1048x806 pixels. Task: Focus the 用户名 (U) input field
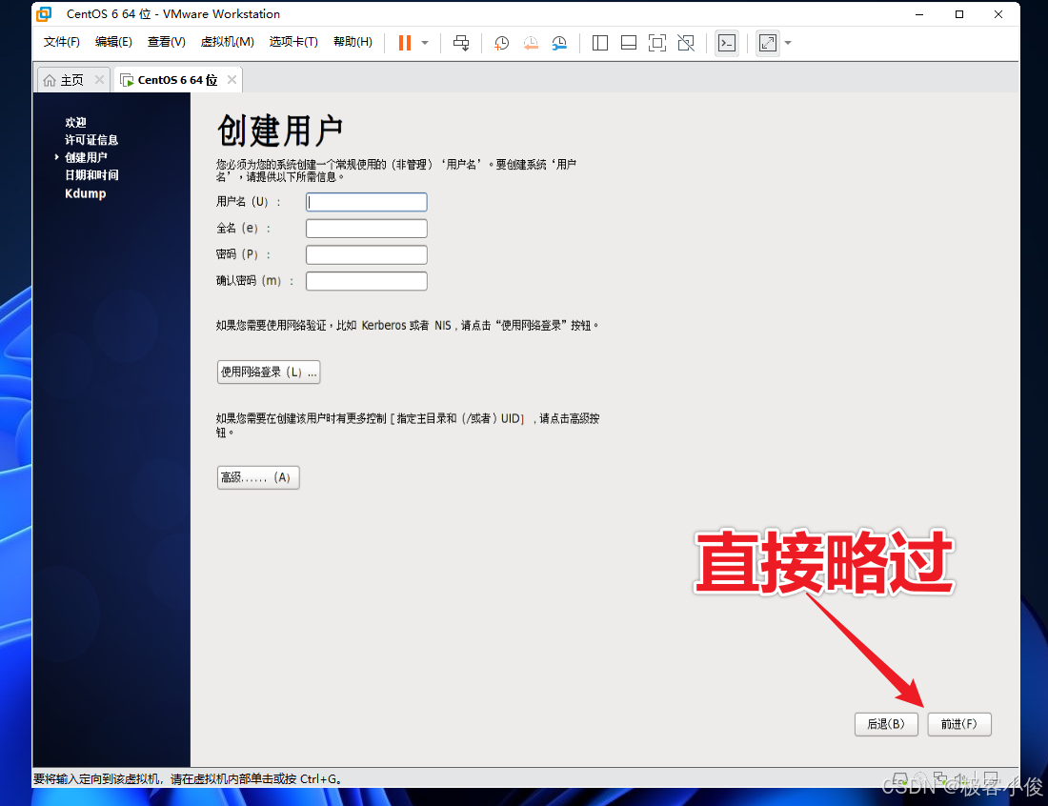click(x=366, y=202)
